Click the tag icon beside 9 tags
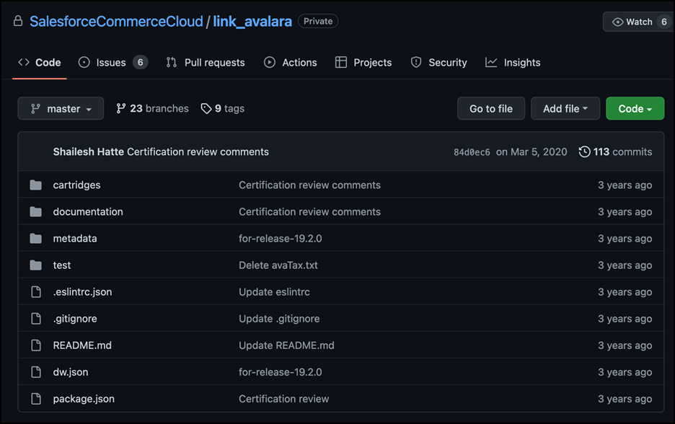 pyautogui.click(x=206, y=108)
